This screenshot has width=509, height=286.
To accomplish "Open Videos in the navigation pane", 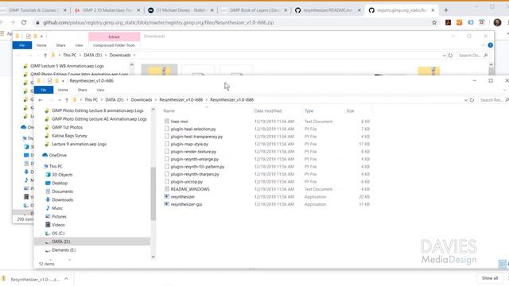I will pyautogui.click(x=58, y=225).
